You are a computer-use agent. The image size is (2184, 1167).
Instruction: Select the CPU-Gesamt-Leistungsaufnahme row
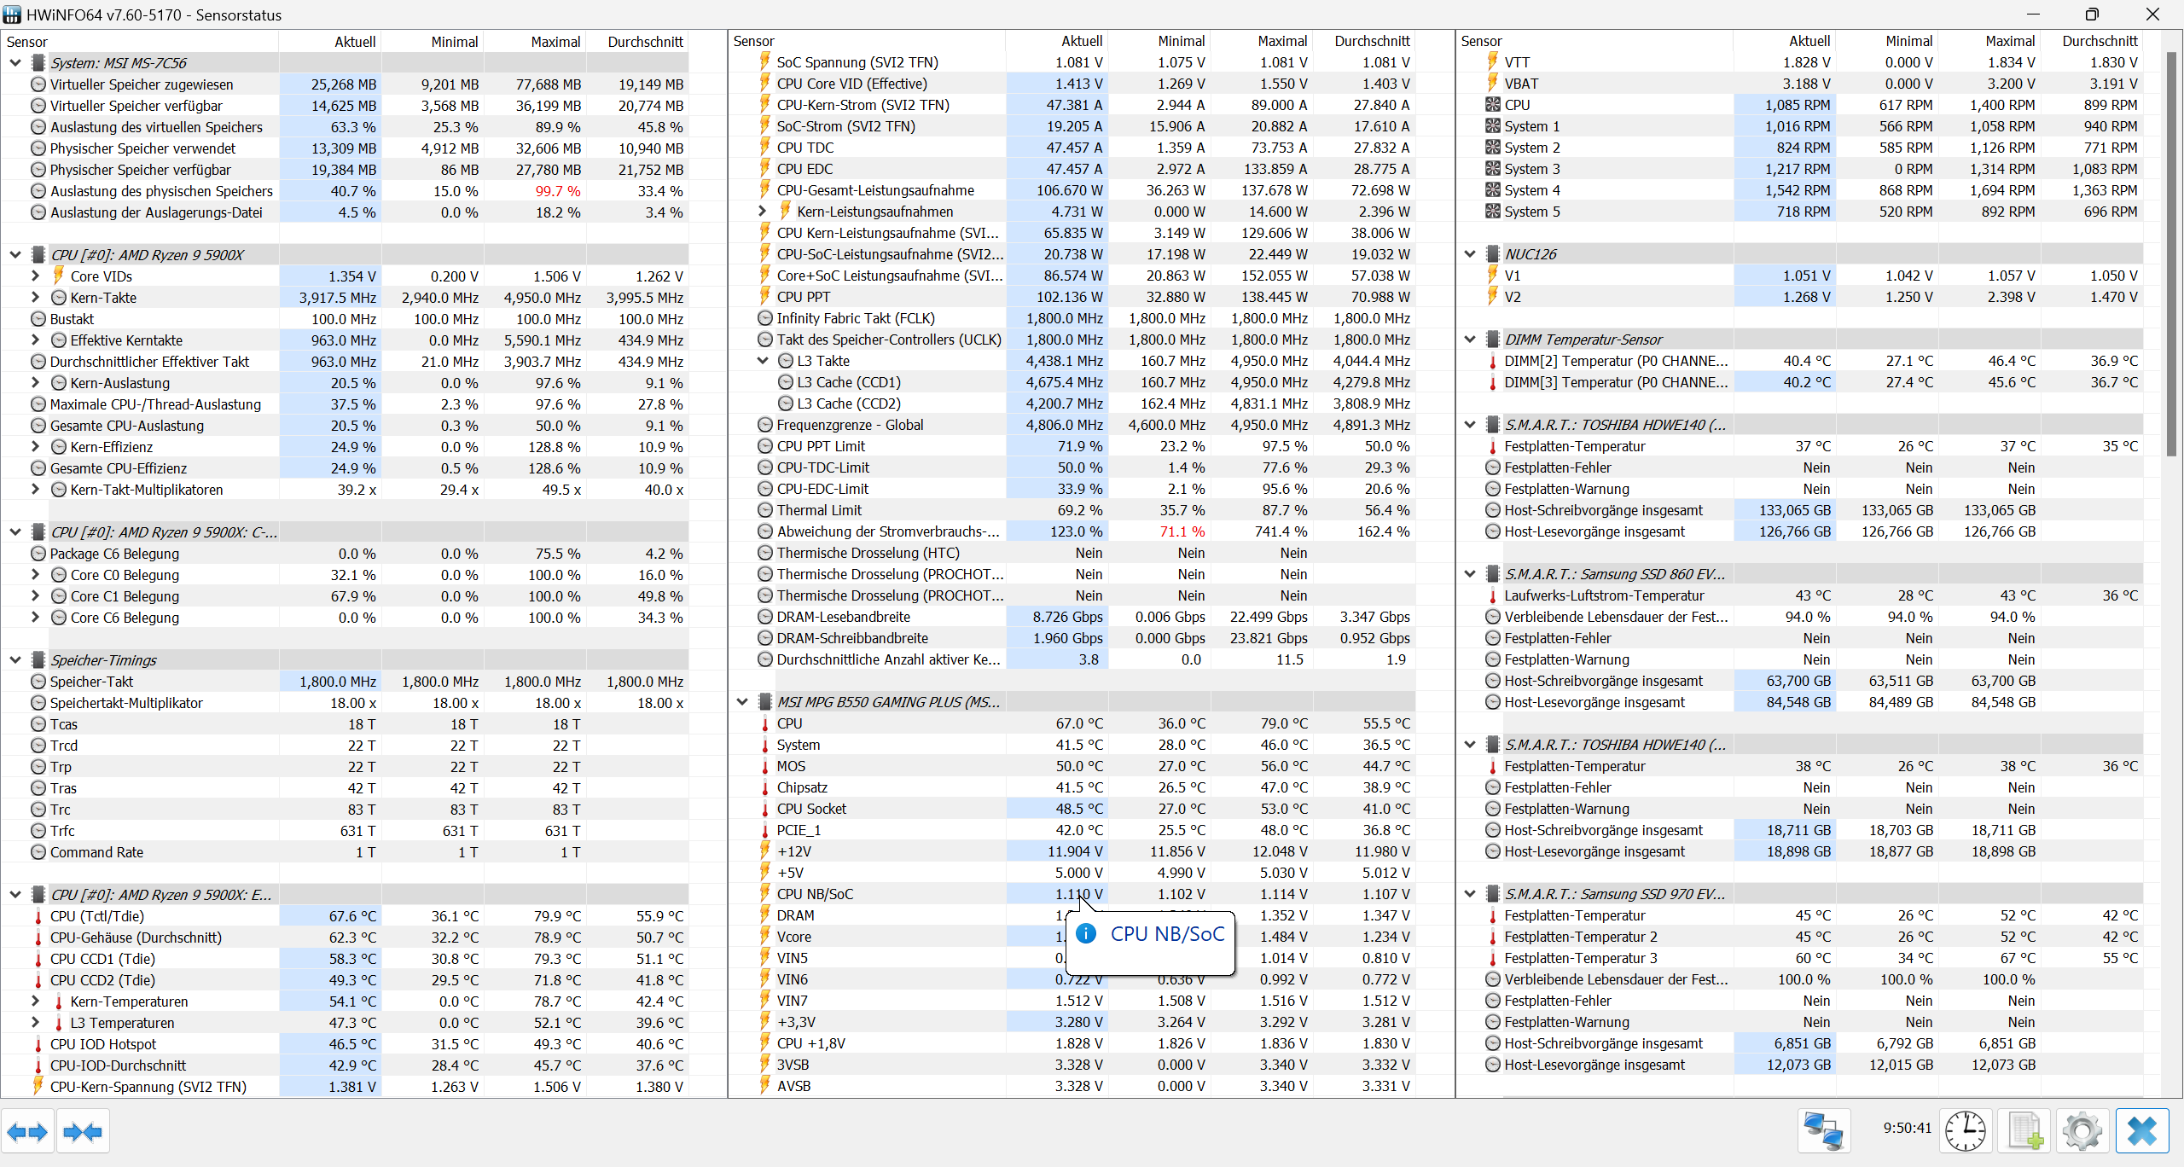click(x=1072, y=190)
